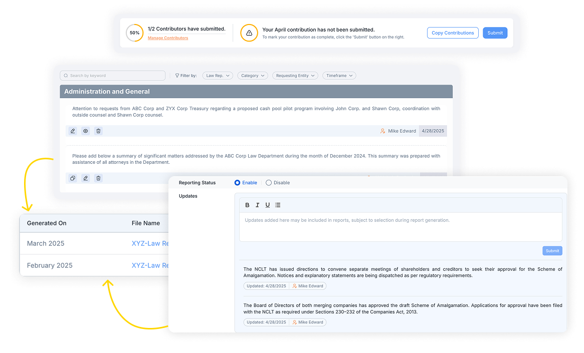
Task: Click Mike Edward name beside 4/28/2025 date
Action: 402,131
